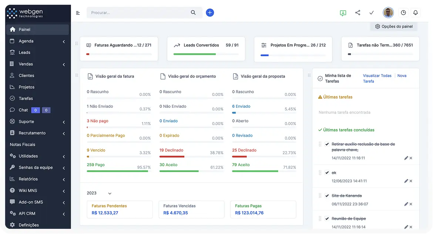The image size is (433, 234).
Task: Uncheck the 'Reunião de Equipe' task checkbox
Action: click(327, 218)
